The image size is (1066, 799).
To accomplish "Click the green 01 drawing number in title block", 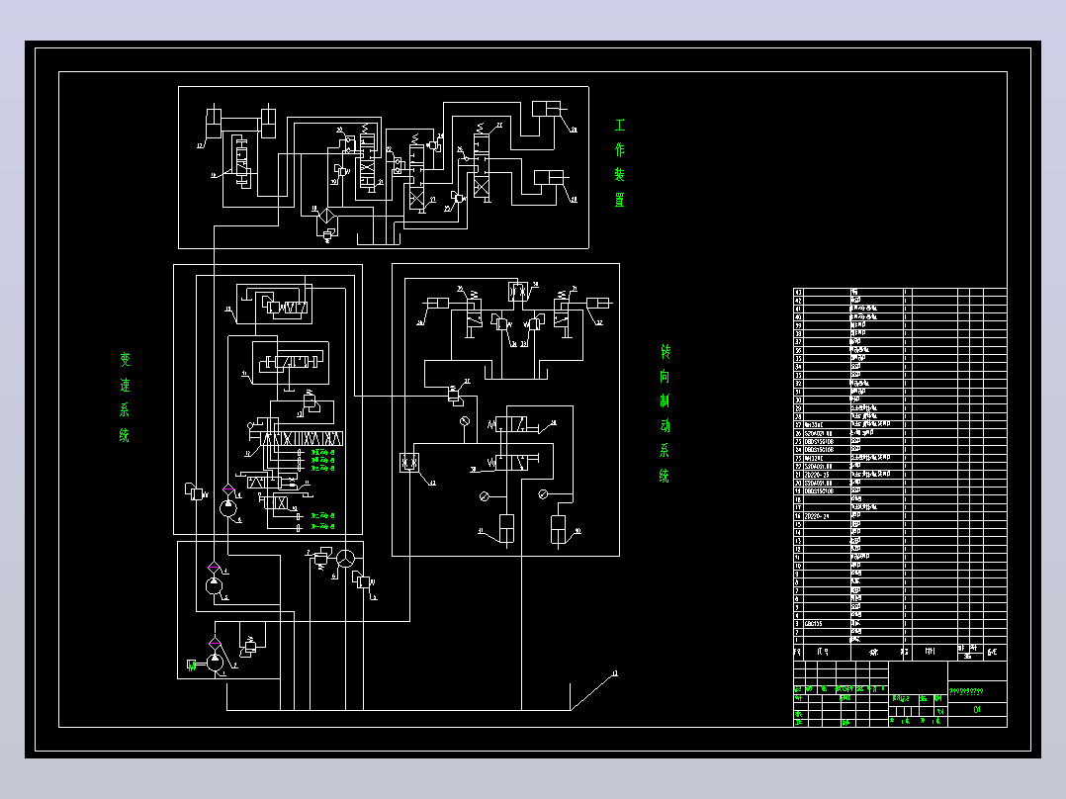I will pos(977,709).
